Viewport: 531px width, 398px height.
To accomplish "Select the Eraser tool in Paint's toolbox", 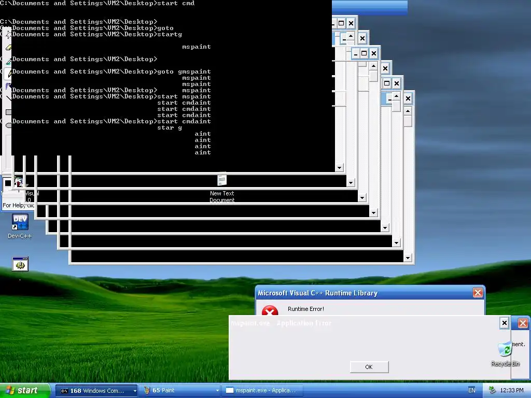I will point(8,48).
